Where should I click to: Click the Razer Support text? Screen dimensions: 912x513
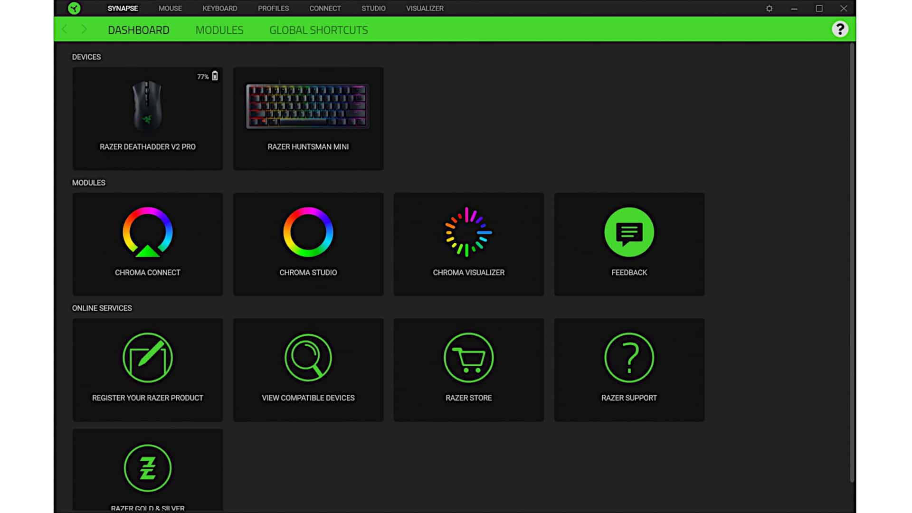click(x=629, y=398)
